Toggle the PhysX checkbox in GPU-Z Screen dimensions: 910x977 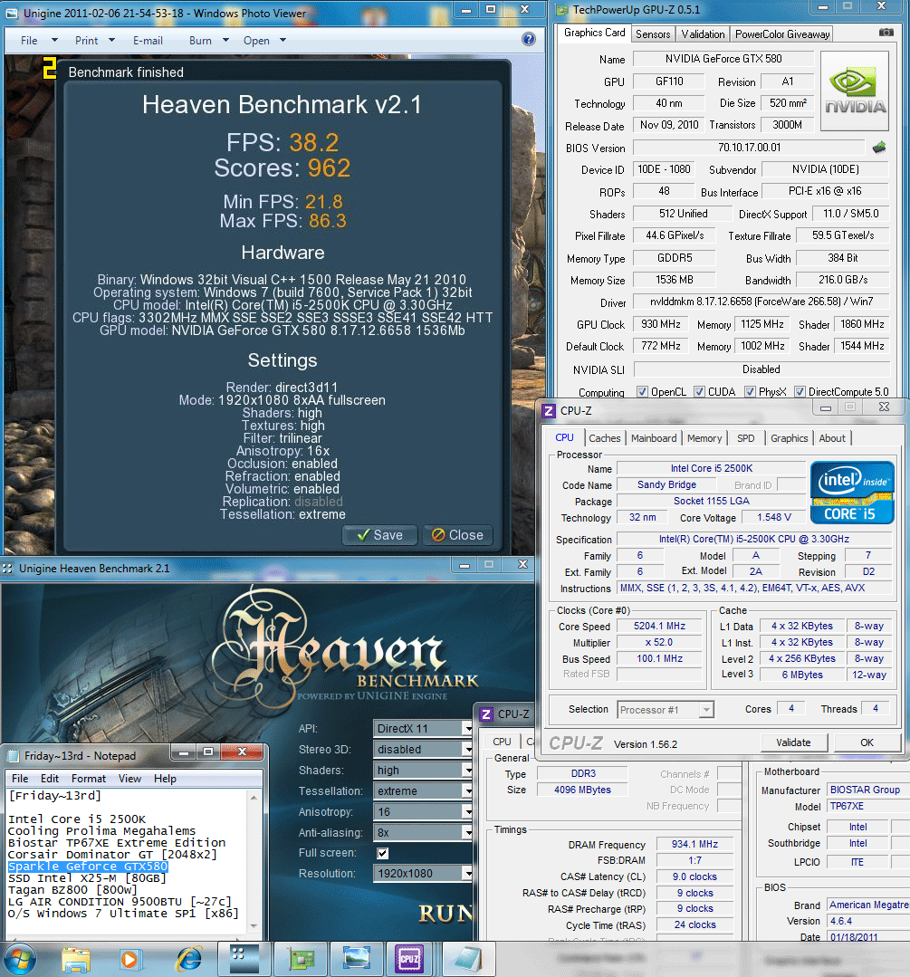tap(751, 392)
